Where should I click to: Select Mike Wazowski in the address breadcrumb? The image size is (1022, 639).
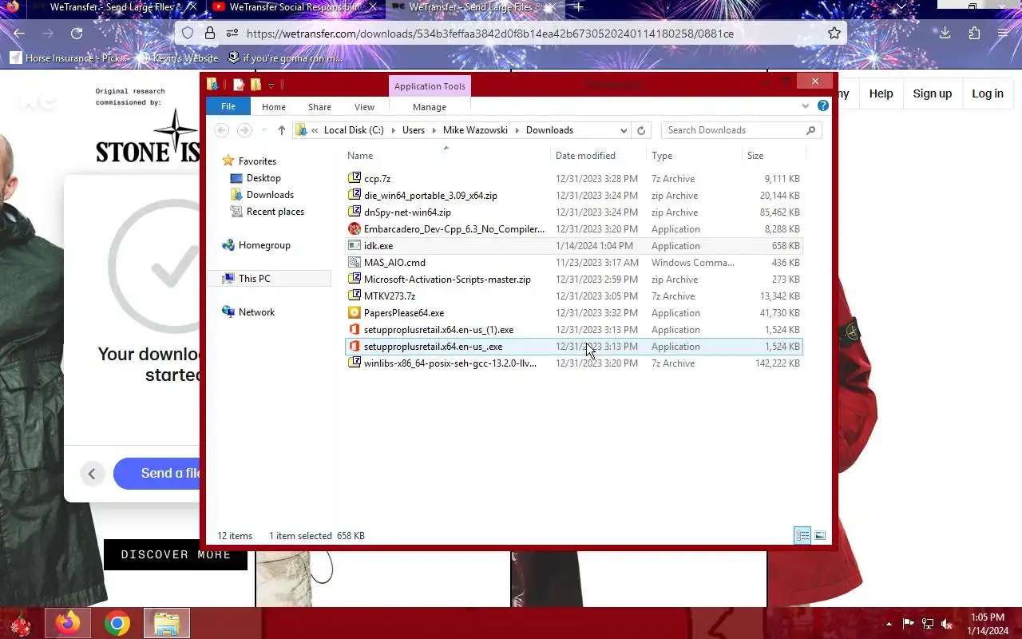click(x=474, y=130)
